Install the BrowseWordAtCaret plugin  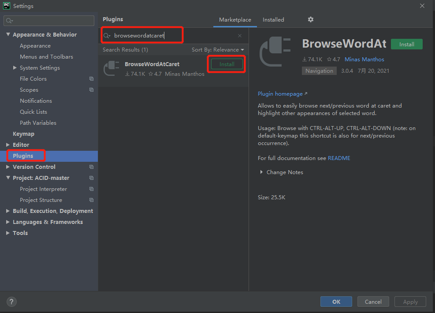tap(226, 64)
